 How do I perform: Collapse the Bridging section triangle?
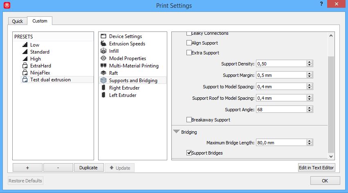176,132
